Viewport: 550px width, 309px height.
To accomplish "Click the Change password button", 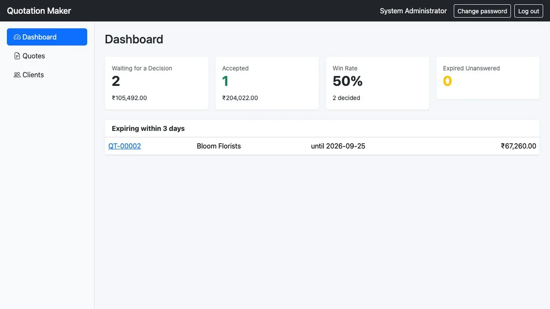I will click(x=482, y=11).
